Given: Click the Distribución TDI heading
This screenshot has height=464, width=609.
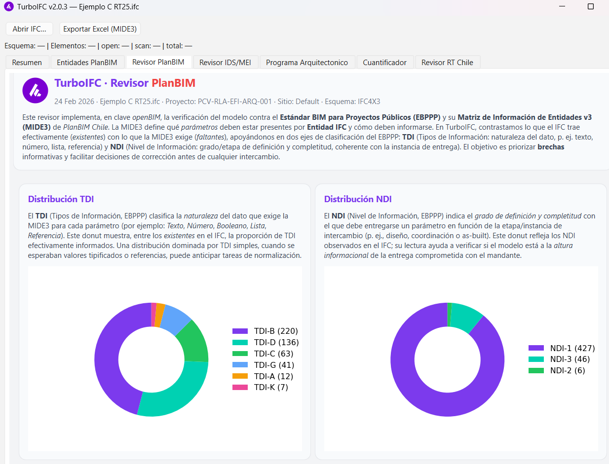Looking at the screenshot, I should coord(61,199).
